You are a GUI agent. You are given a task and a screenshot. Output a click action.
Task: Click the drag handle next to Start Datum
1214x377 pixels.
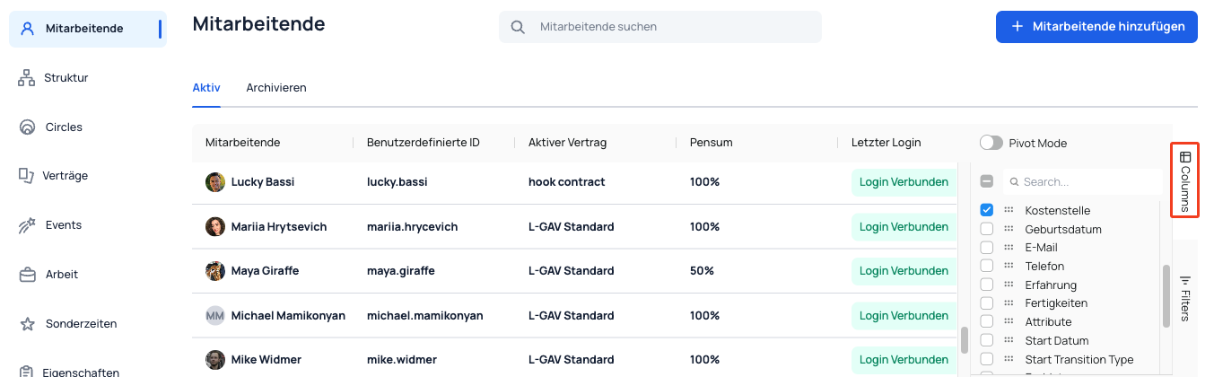1009,340
